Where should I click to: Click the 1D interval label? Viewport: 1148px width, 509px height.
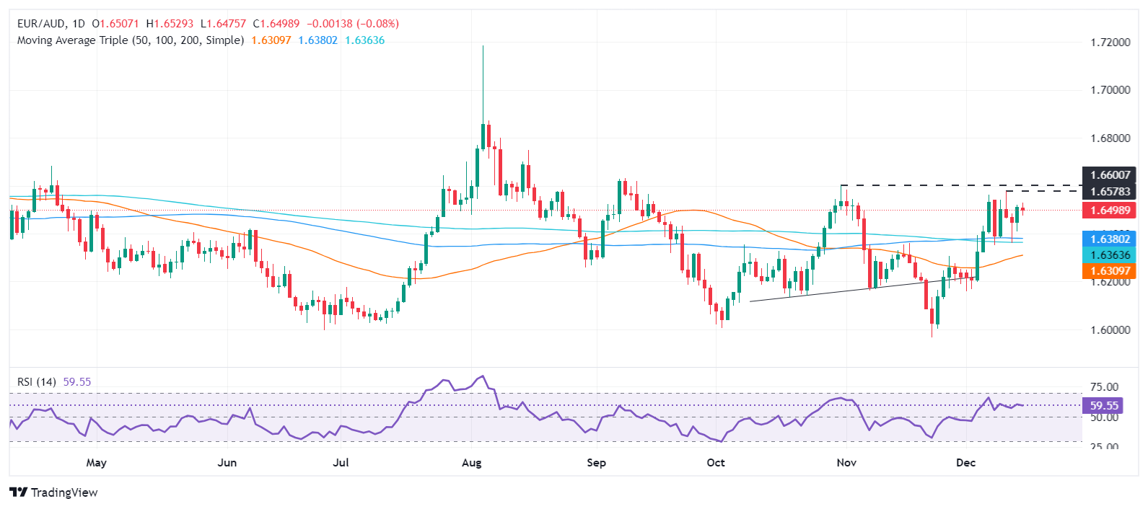pyautogui.click(x=78, y=24)
